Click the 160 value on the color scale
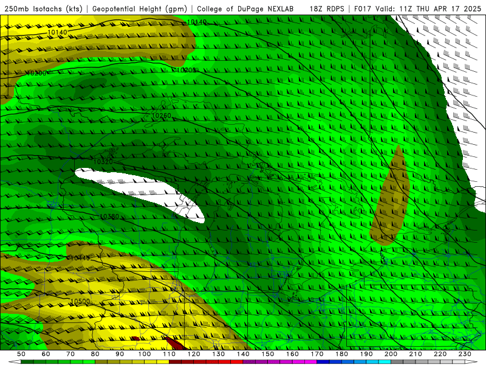This screenshot has width=486, height=365. point(292,354)
